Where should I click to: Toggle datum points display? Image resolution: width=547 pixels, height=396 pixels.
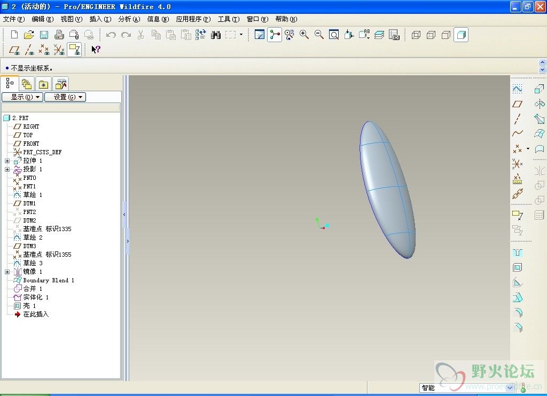pyautogui.click(x=44, y=50)
